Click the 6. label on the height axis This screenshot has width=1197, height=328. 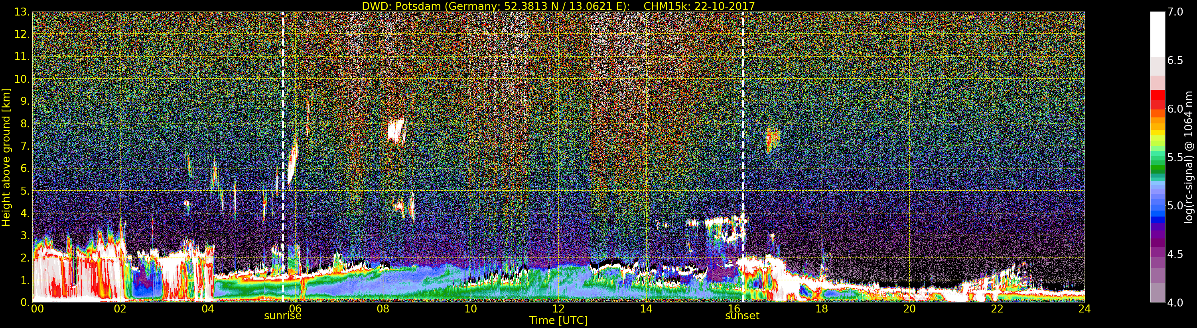[x=25, y=168]
